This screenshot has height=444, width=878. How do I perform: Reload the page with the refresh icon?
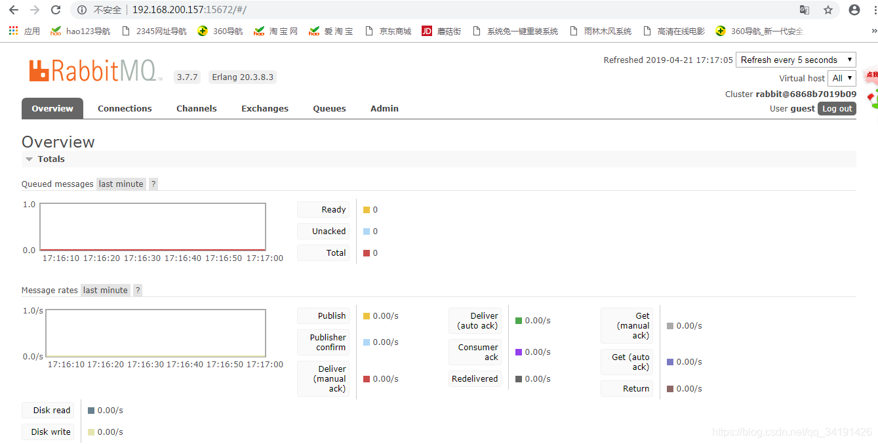tap(56, 10)
